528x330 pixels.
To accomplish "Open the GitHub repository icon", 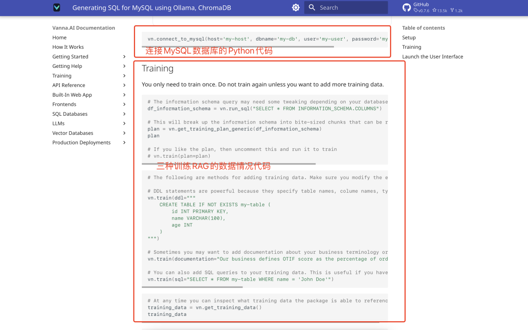I will coord(406,7).
